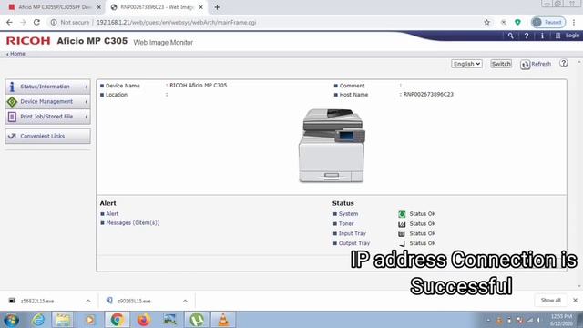Click the Input Tray status icon
The width and height of the screenshot is (583, 328).
click(x=402, y=233)
